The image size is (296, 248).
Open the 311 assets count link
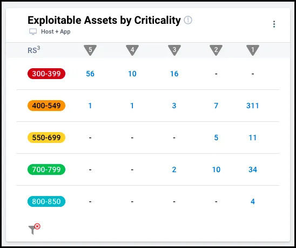[x=253, y=106]
